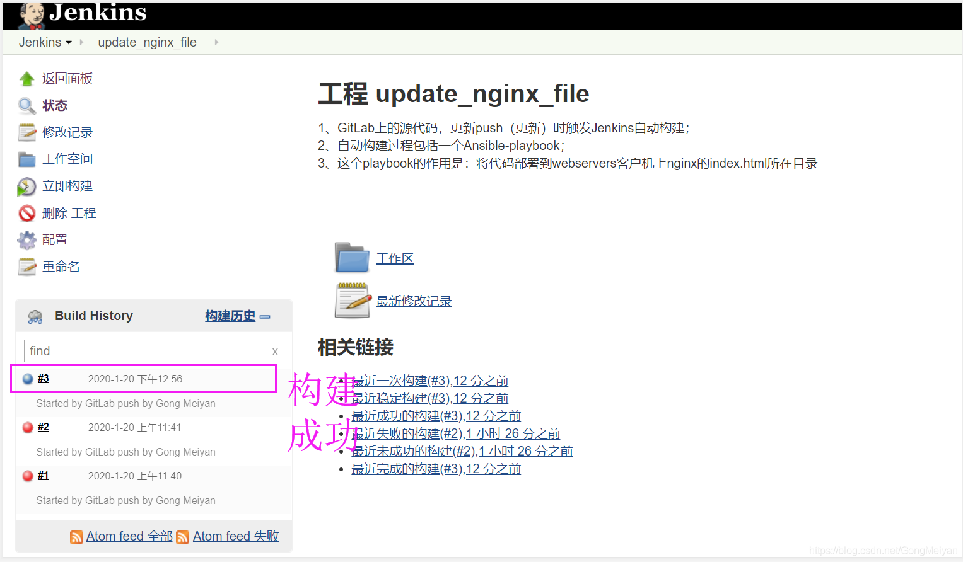Viewport: 963px width, 562px height.
Task: Click the green up-arrow icon beside 返回面板
Action: click(x=26, y=79)
